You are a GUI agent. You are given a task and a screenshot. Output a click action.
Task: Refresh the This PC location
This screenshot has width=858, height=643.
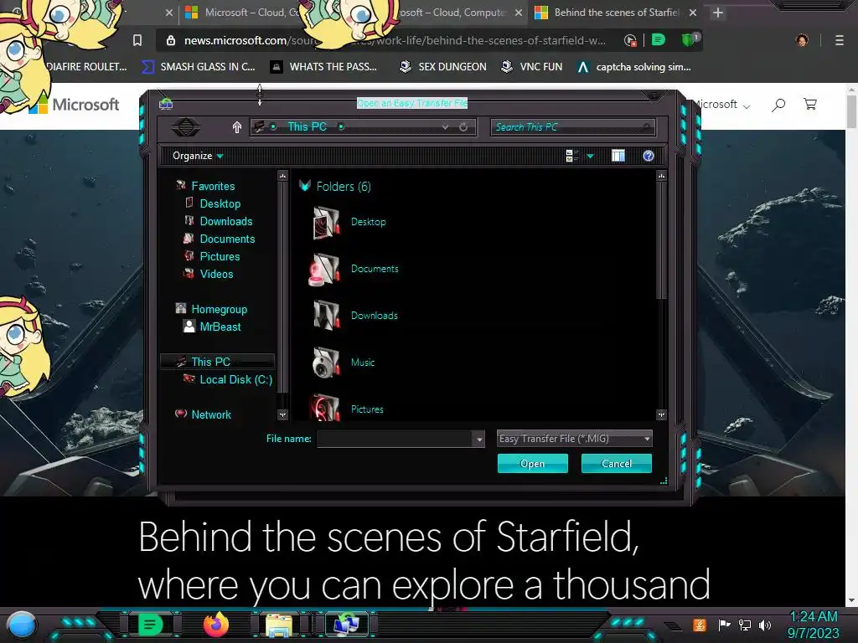pyautogui.click(x=463, y=127)
